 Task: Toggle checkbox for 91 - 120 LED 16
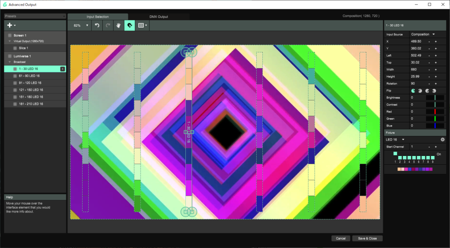click(x=15, y=83)
